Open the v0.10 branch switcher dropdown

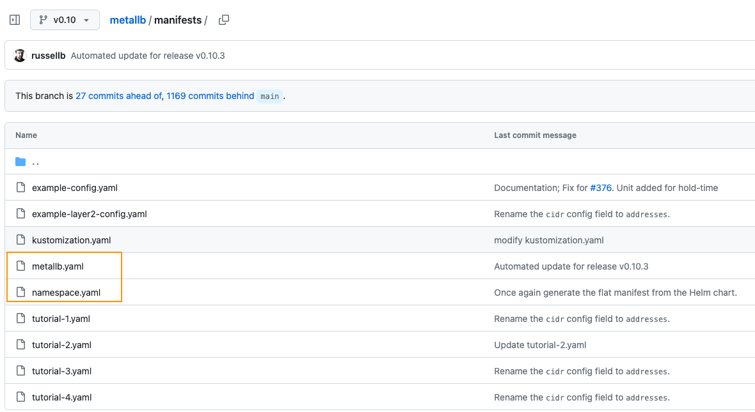65,20
